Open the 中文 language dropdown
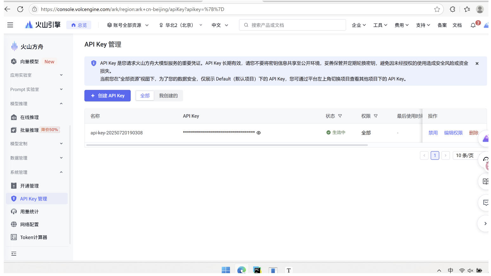 coord(220,25)
